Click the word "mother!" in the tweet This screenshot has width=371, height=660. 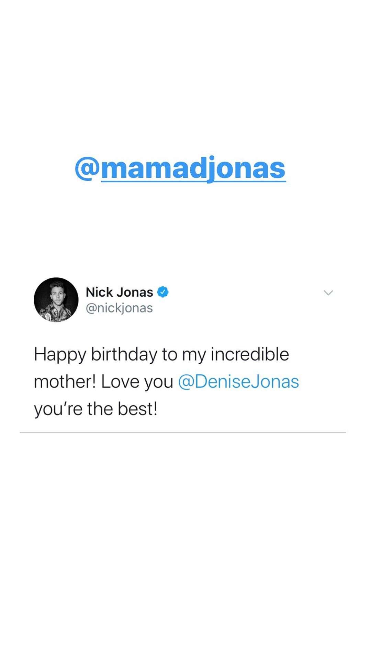click(65, 382)
